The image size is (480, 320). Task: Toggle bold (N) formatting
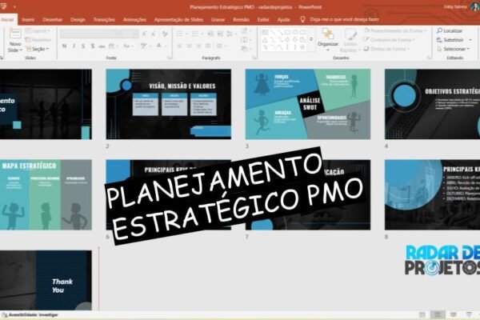[62, 46]
